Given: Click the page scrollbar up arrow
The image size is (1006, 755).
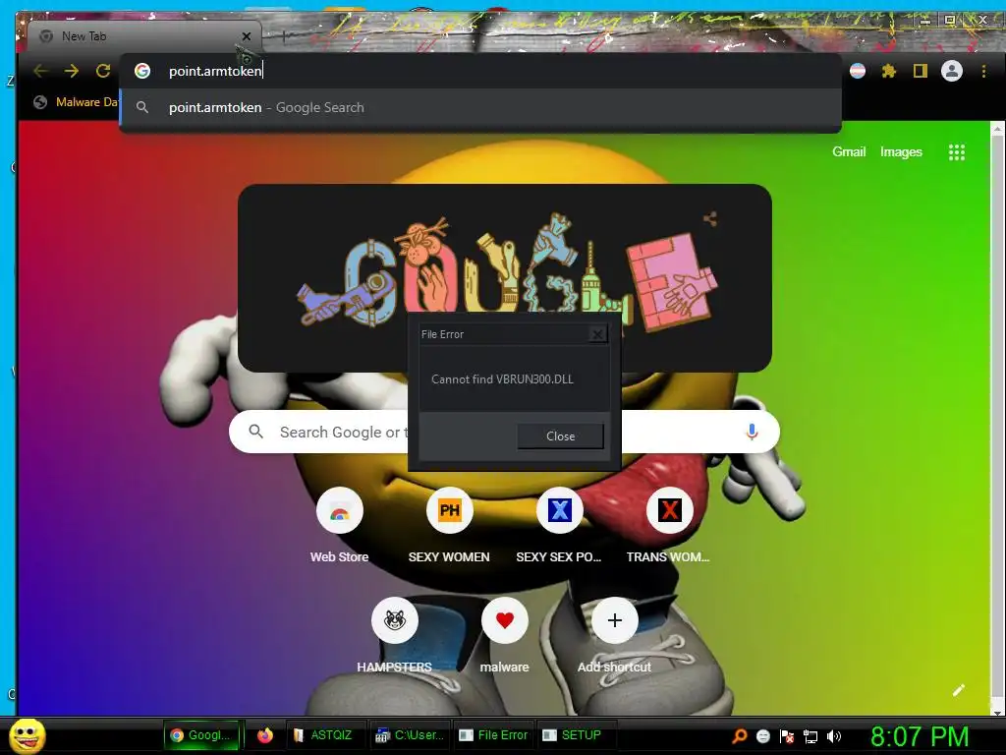Looking at the screenshot, I should (x=998, y=129).
